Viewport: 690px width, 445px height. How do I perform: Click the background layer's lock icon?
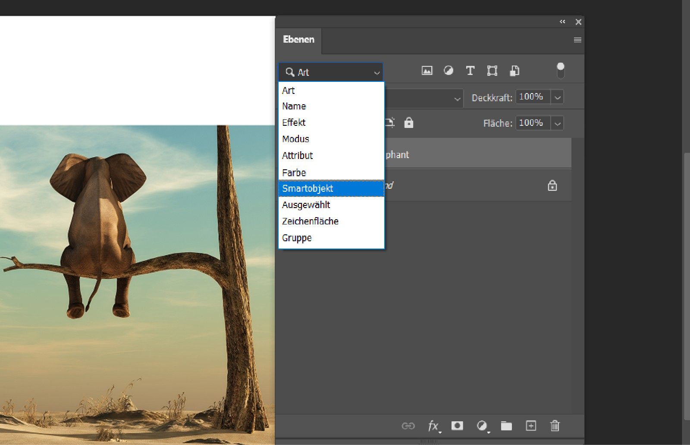(x=552, y=186)
